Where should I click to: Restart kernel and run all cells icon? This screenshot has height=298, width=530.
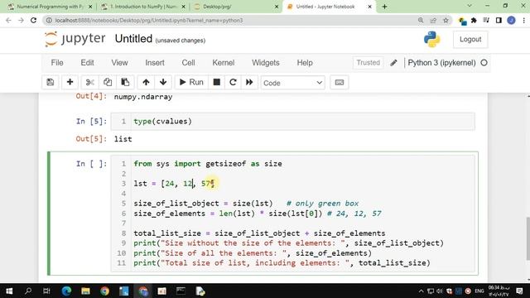click(x=249, y=83)
